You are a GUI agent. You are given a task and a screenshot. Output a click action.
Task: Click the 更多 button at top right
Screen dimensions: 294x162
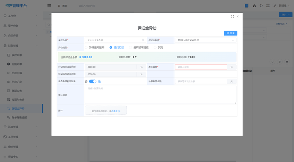pyautogui.click(x=286, y=15)
